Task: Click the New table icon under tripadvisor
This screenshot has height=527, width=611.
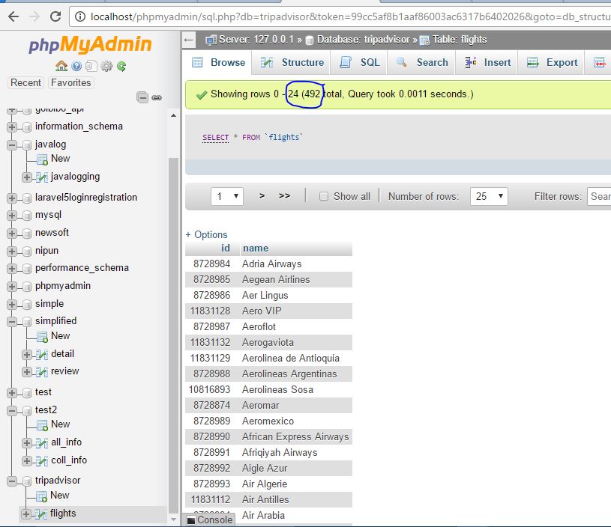Action: coord(41,496)
